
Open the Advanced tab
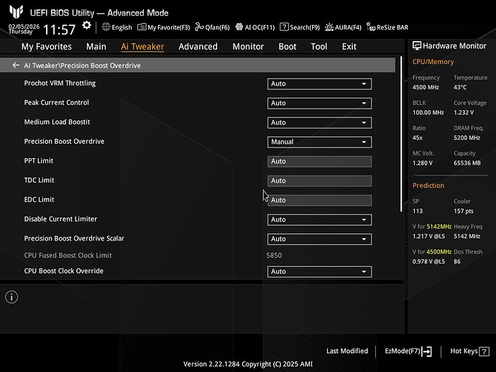198,47
